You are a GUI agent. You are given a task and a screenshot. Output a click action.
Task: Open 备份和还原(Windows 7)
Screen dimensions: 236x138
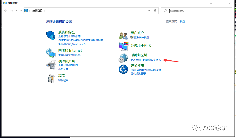tap(72, 44)
